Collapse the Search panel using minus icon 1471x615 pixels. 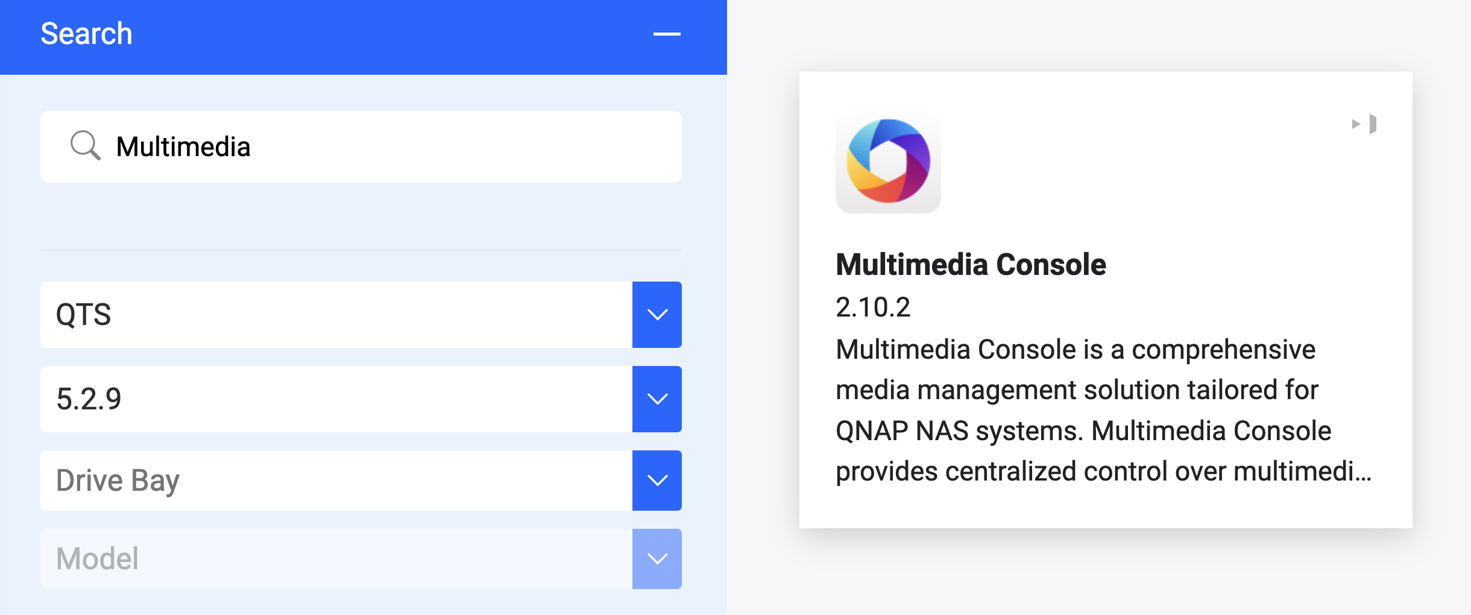click(x=667, y=34)
